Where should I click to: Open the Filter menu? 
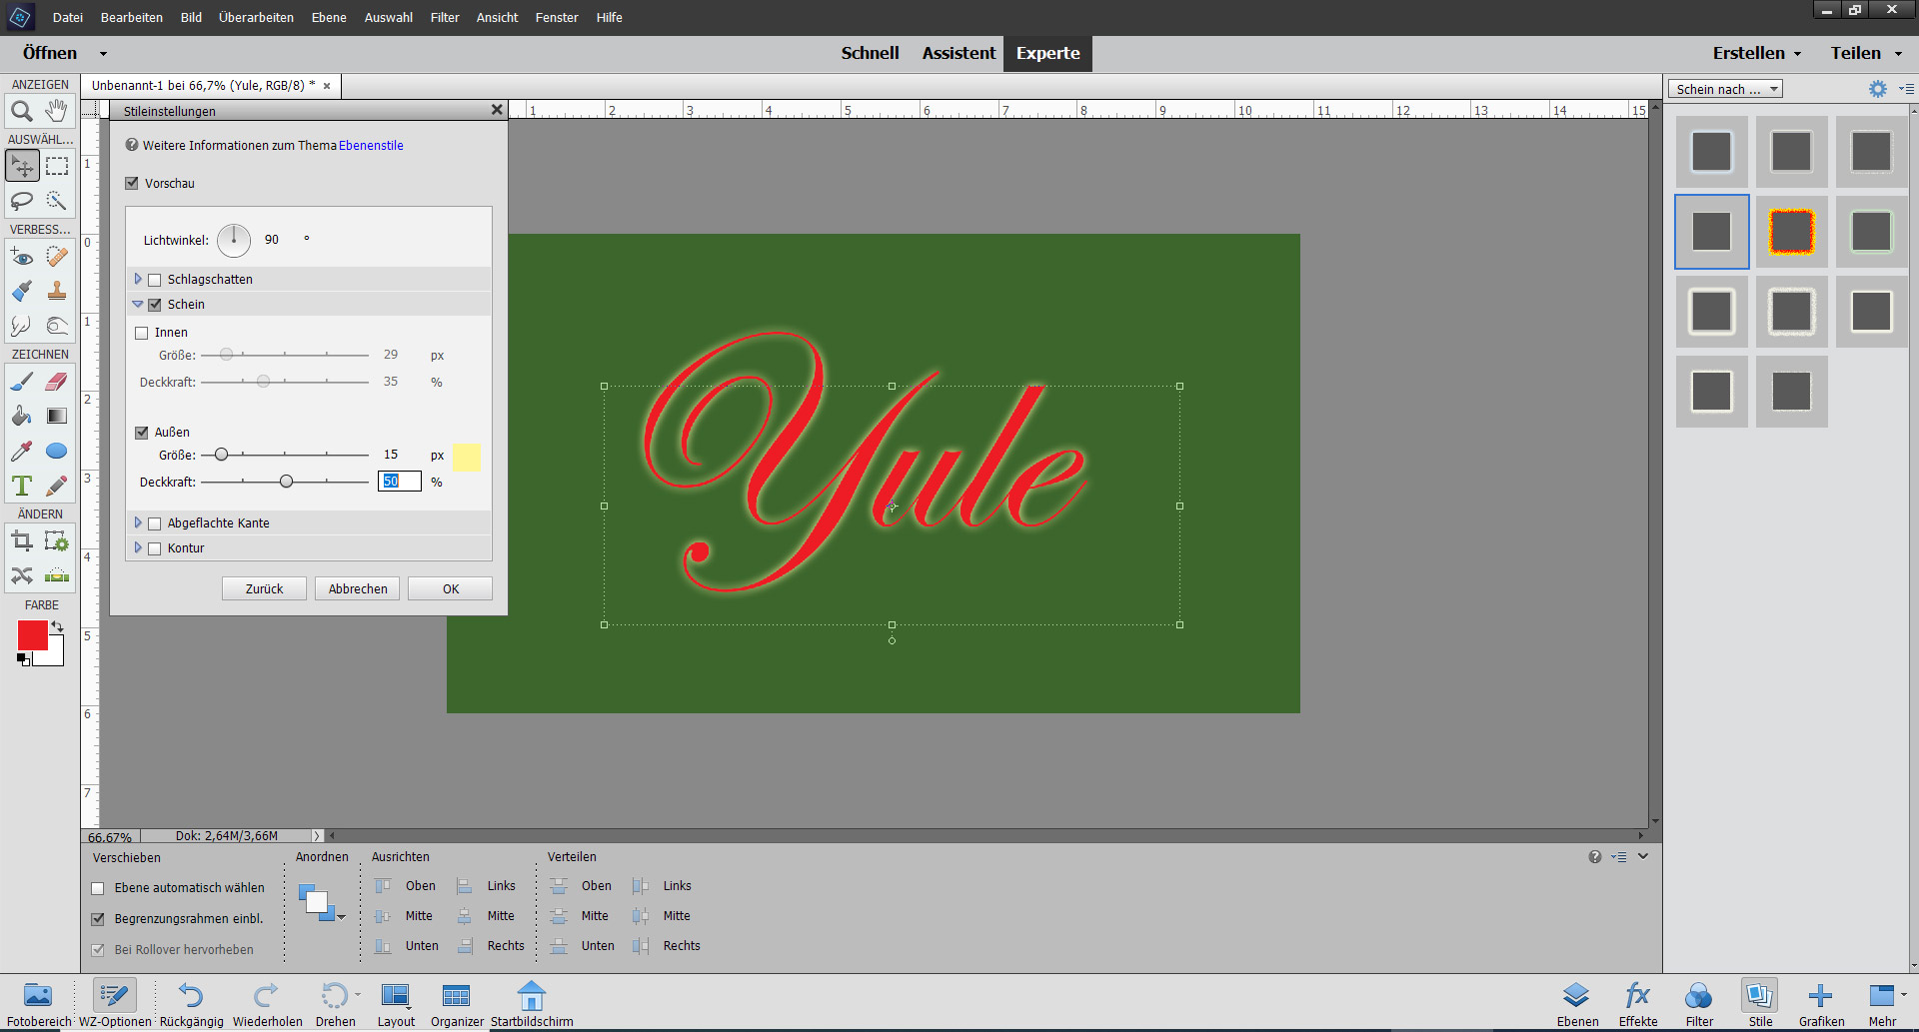coord(445,18)
